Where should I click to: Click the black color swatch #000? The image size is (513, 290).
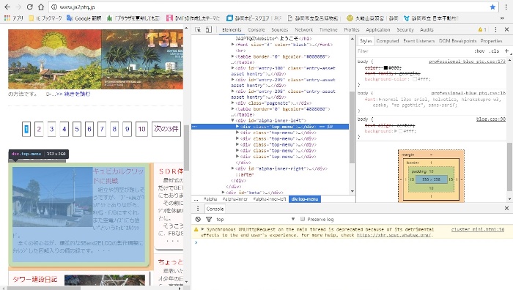click(x=385, y=67)
